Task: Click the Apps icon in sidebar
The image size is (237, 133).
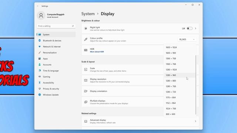Action: pyautogui.click(x=40, y=58)
